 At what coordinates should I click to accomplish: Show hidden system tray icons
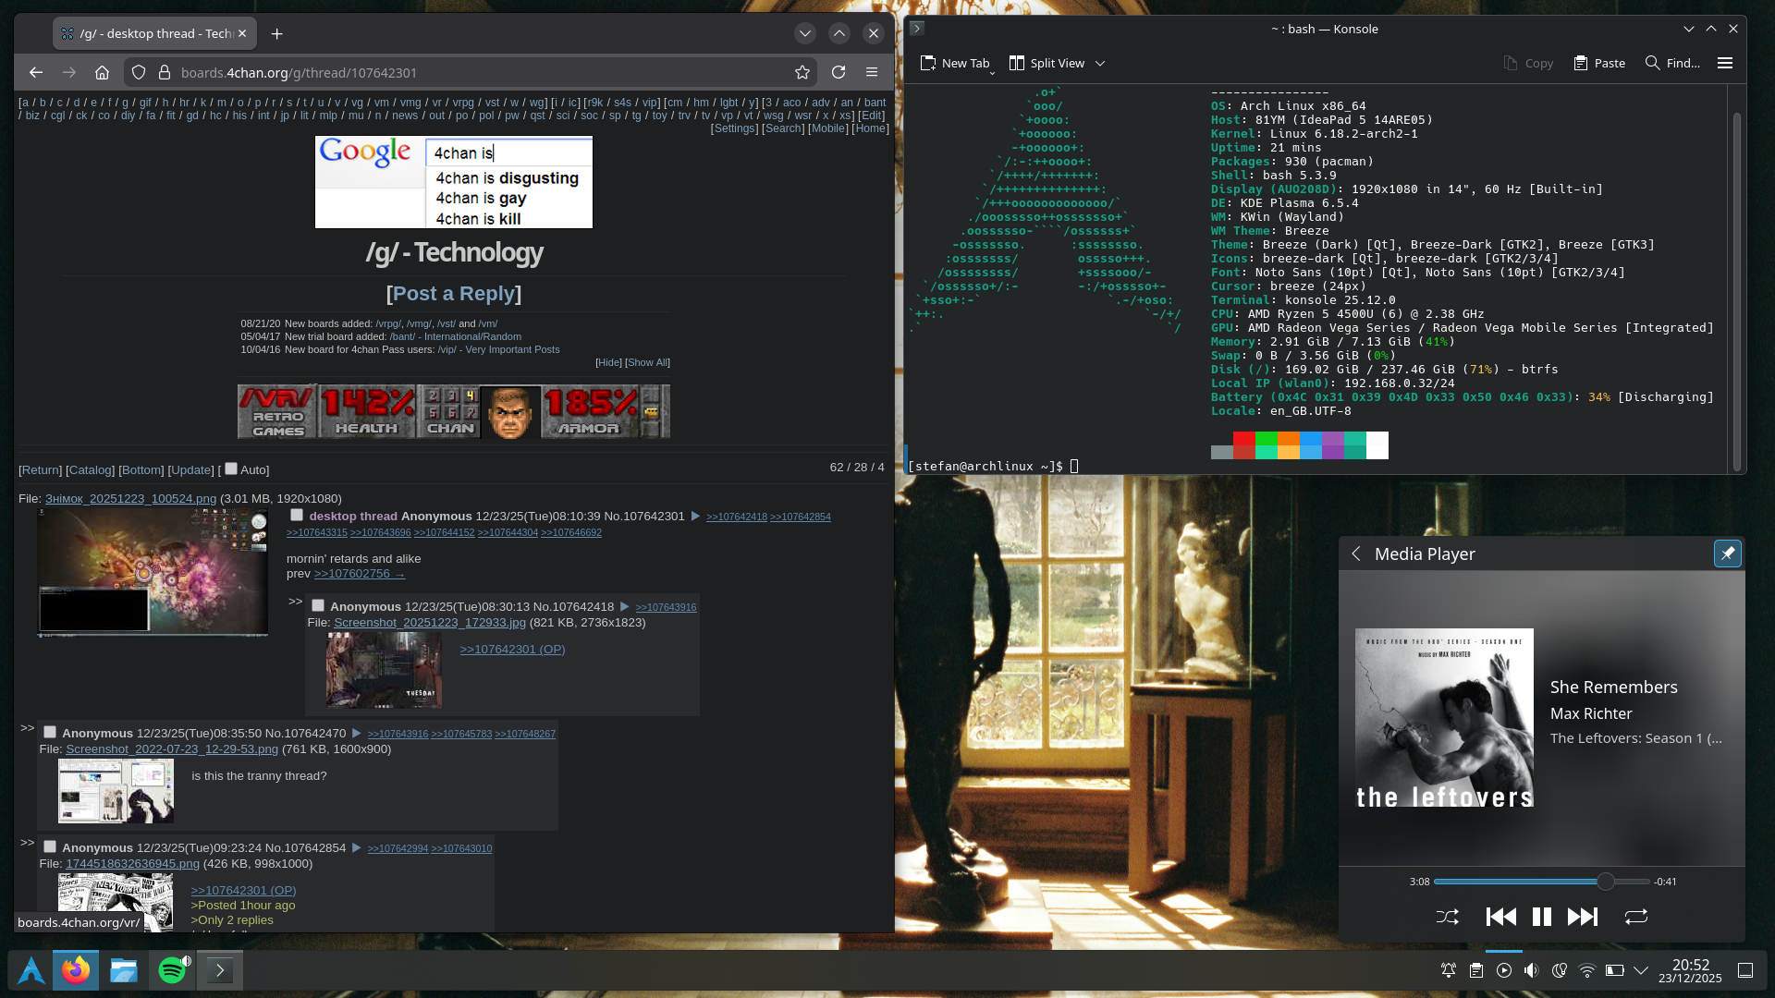coord(1641,970)
